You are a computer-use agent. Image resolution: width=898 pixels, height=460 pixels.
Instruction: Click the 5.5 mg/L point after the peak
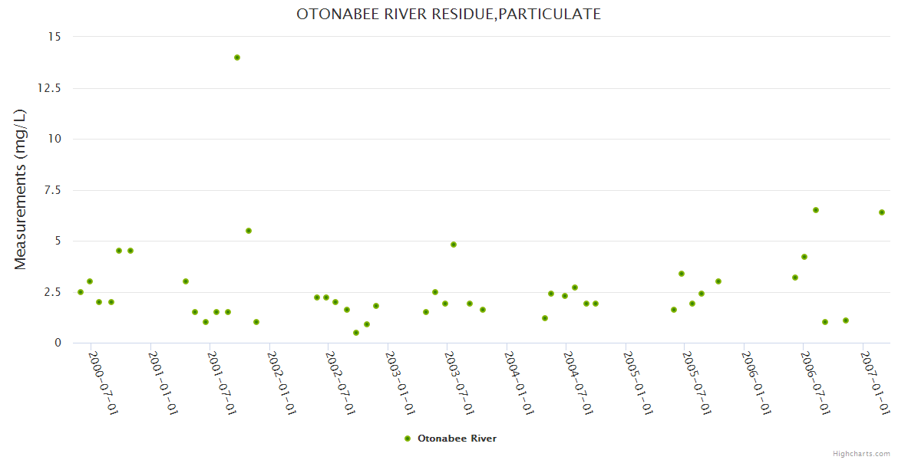249,231
